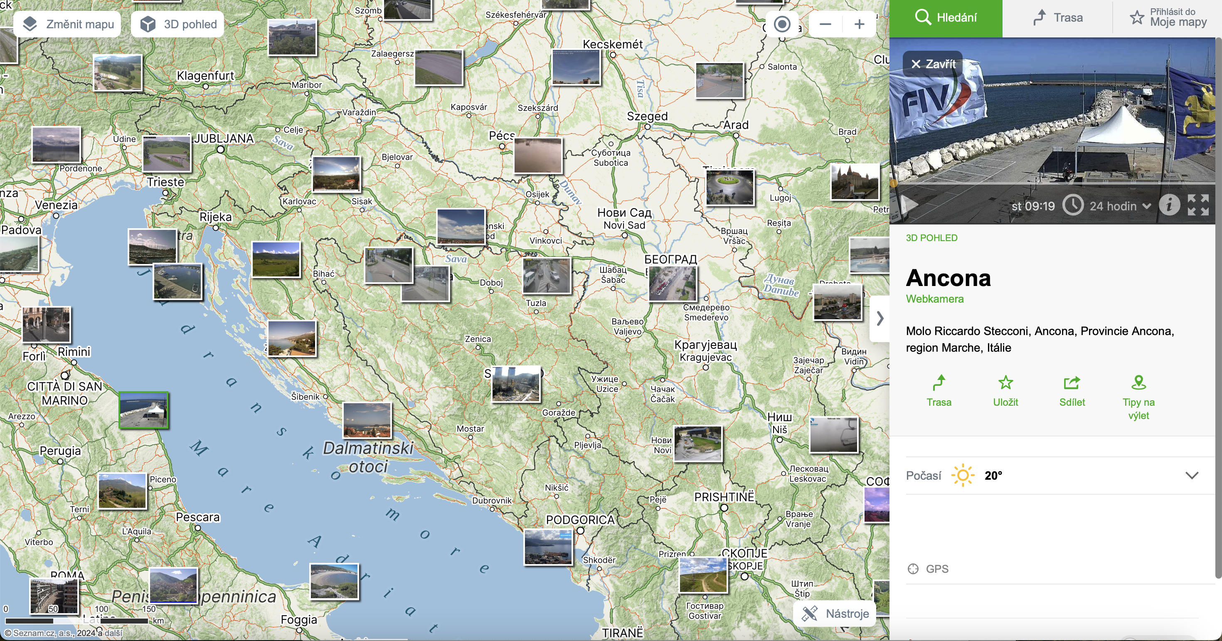Open the Změnit mapu layer selector
The image size is (1222, 641).
[67, 24]
